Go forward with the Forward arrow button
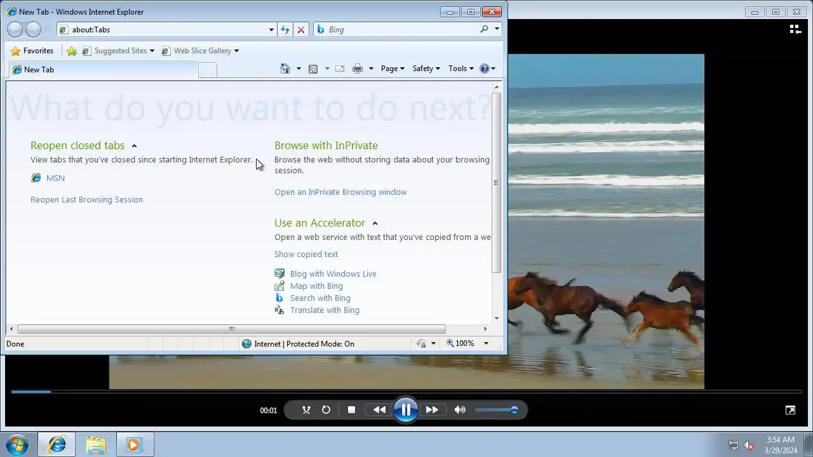The width and height of the screenshot is (813, 457). click(x=33, y=29)
